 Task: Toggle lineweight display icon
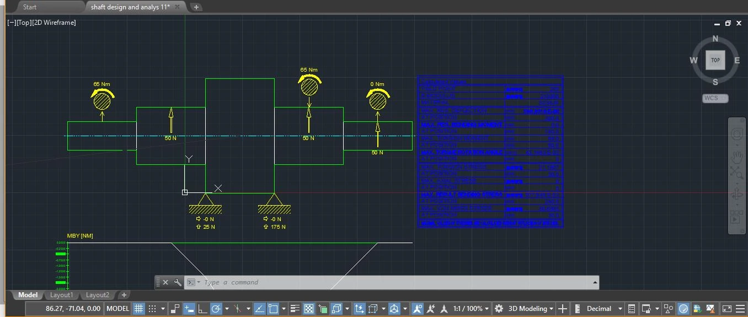point(295,309)
